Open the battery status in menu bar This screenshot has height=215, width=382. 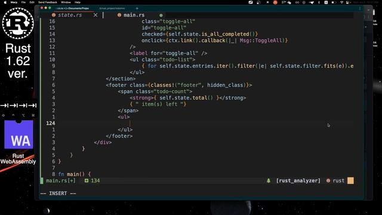point(334,2)
